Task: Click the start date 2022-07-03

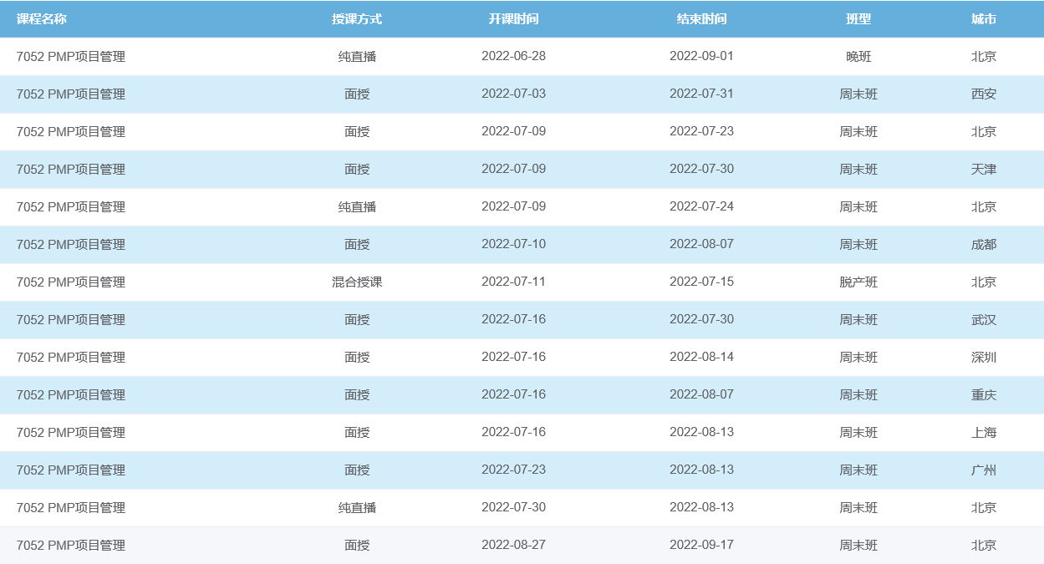Action: 513,94
